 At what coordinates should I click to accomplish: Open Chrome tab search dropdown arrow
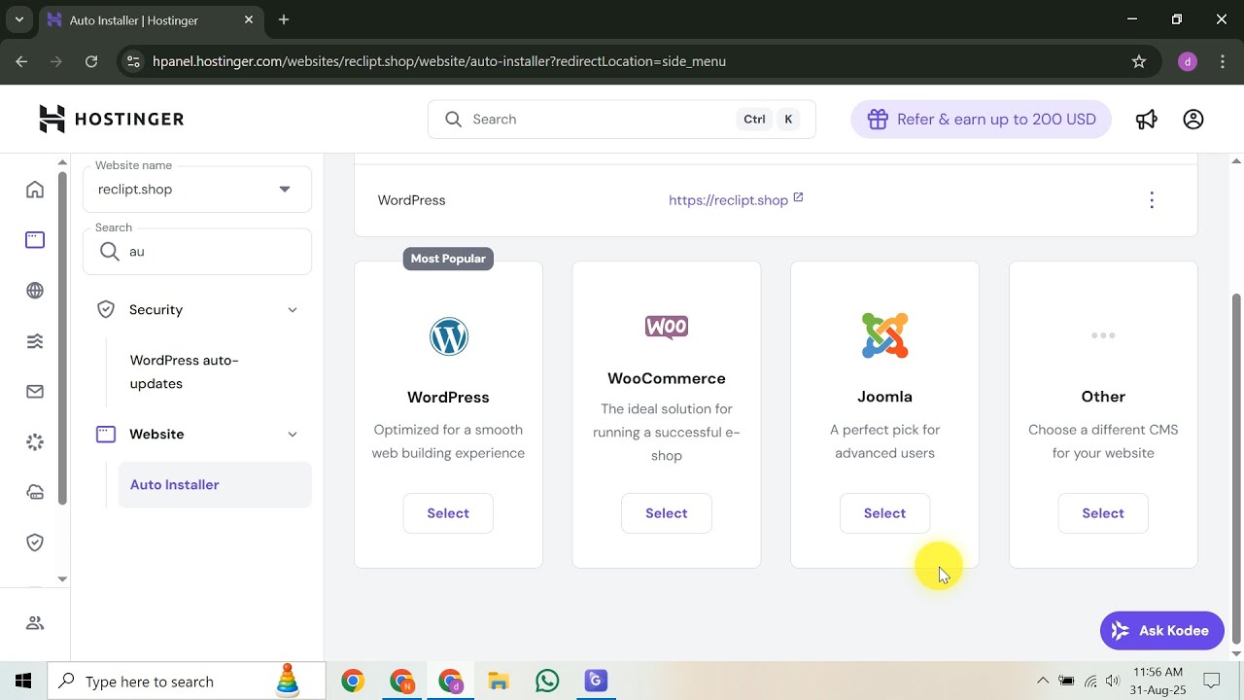tap(19, 19)
